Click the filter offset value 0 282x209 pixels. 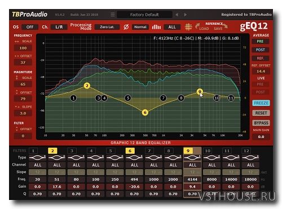(23, 136)
